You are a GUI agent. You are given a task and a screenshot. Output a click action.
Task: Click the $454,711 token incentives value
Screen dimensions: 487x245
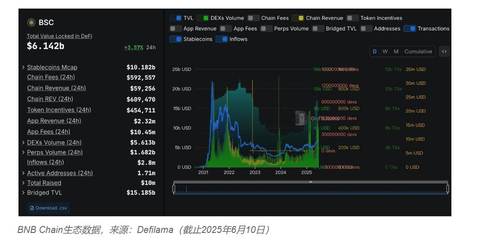(141, 110)
